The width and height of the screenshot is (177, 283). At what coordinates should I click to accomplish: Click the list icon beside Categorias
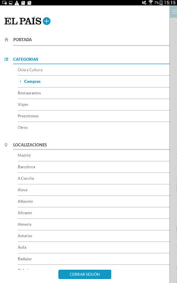point(6,59)
